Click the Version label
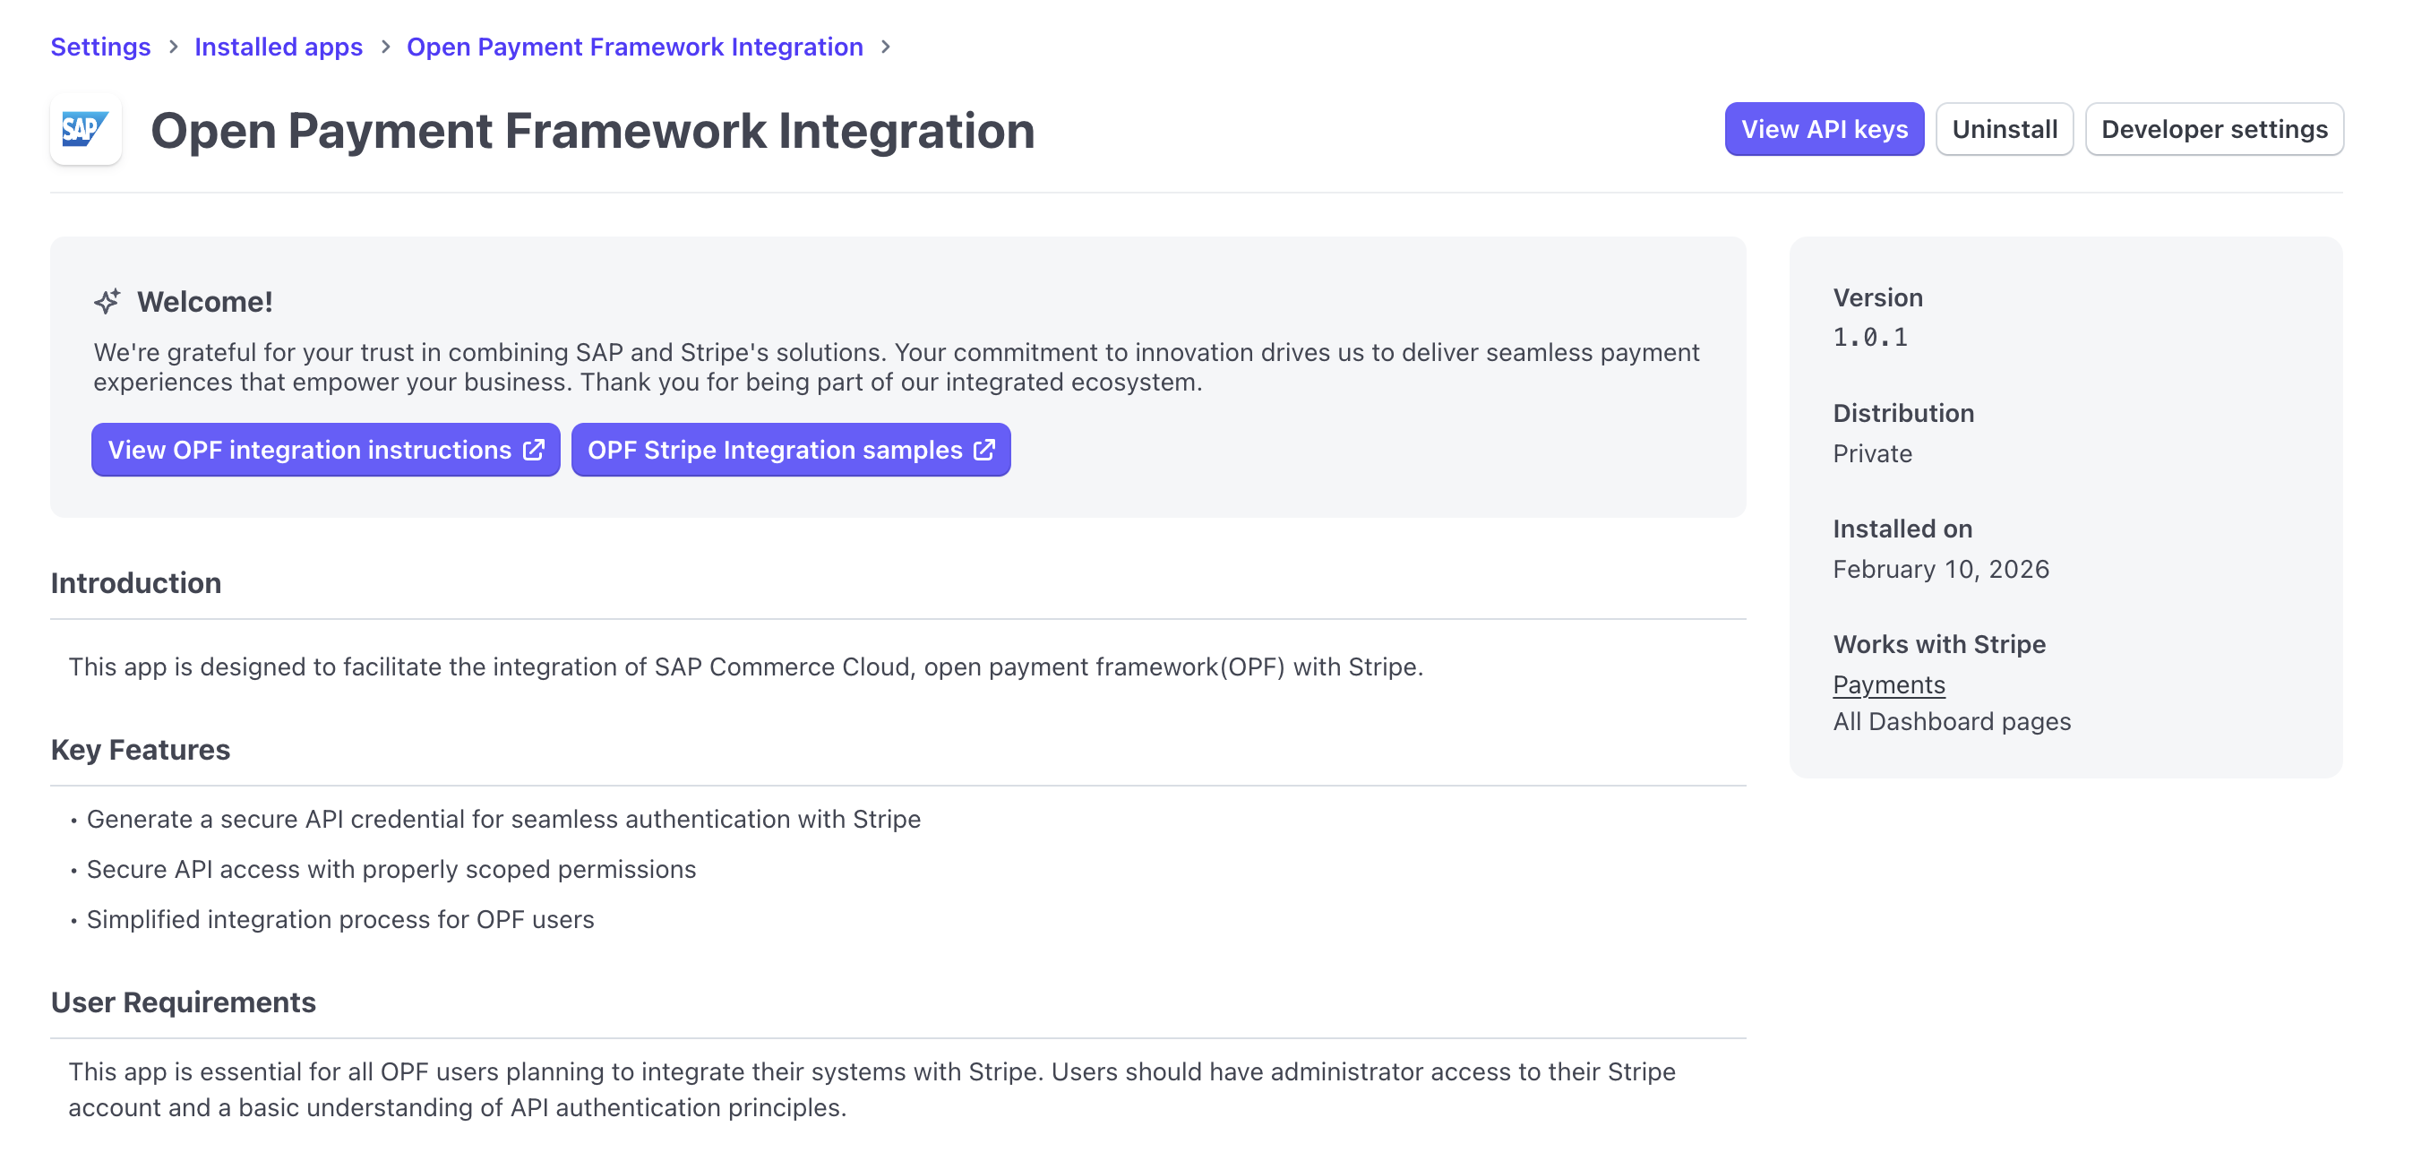This screenshot has width=2413, height=1161. pos(1878,298)
